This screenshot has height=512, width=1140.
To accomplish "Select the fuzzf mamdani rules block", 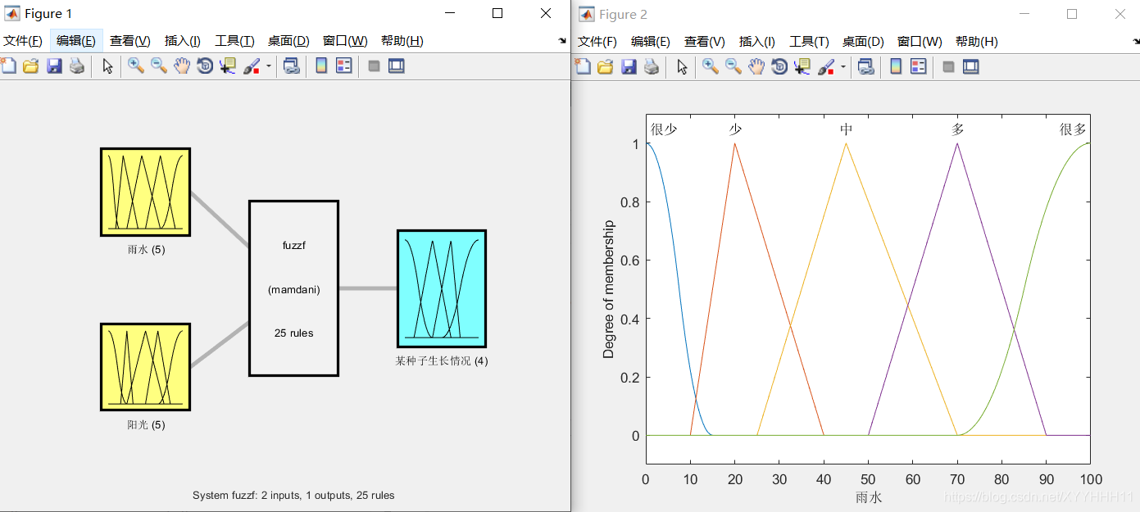I will click(x=293, y=288).
